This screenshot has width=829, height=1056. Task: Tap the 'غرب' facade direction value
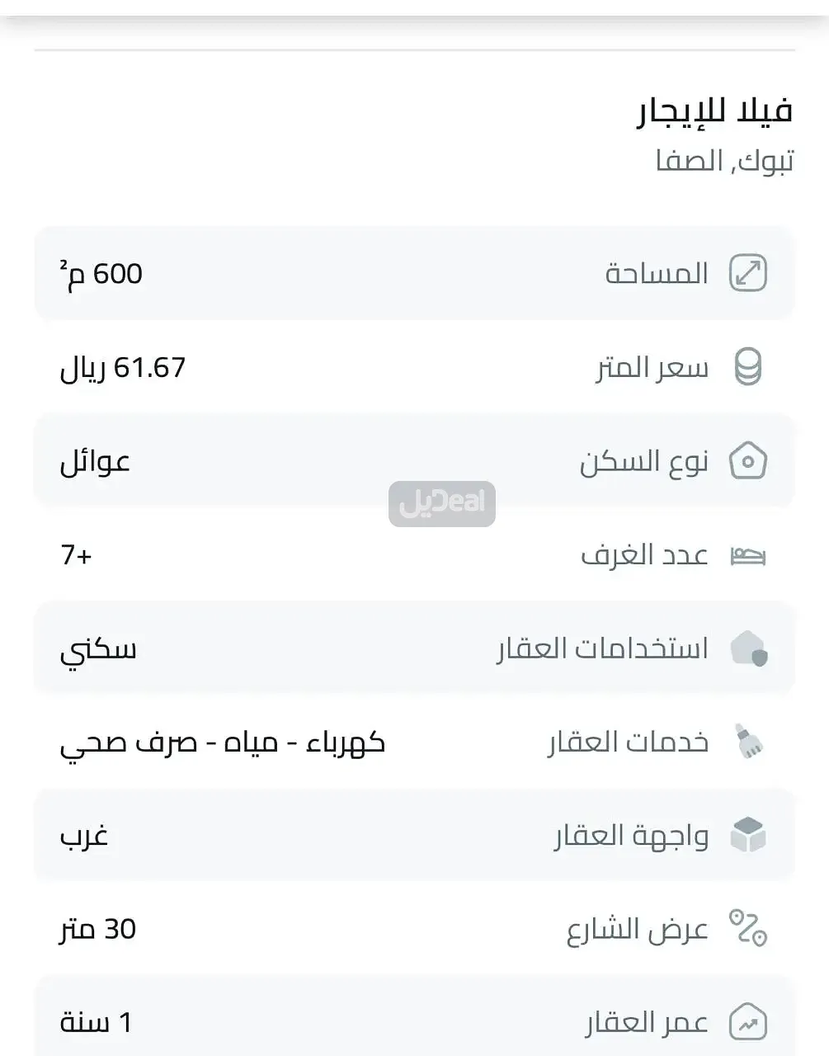[x=84, y=837]
